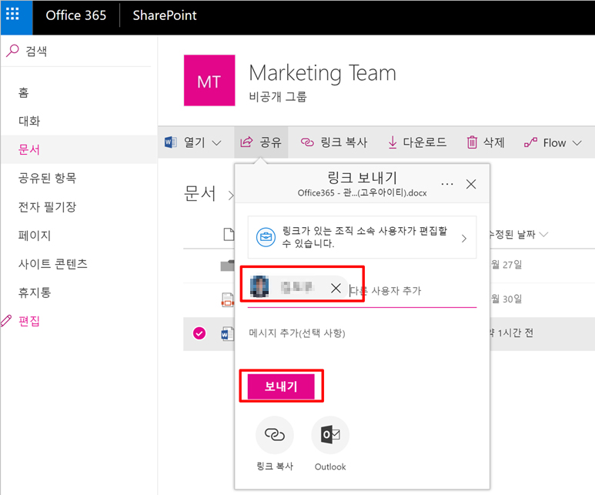Click the 메시지 추가(선택 사항) message field

point(297,333)
